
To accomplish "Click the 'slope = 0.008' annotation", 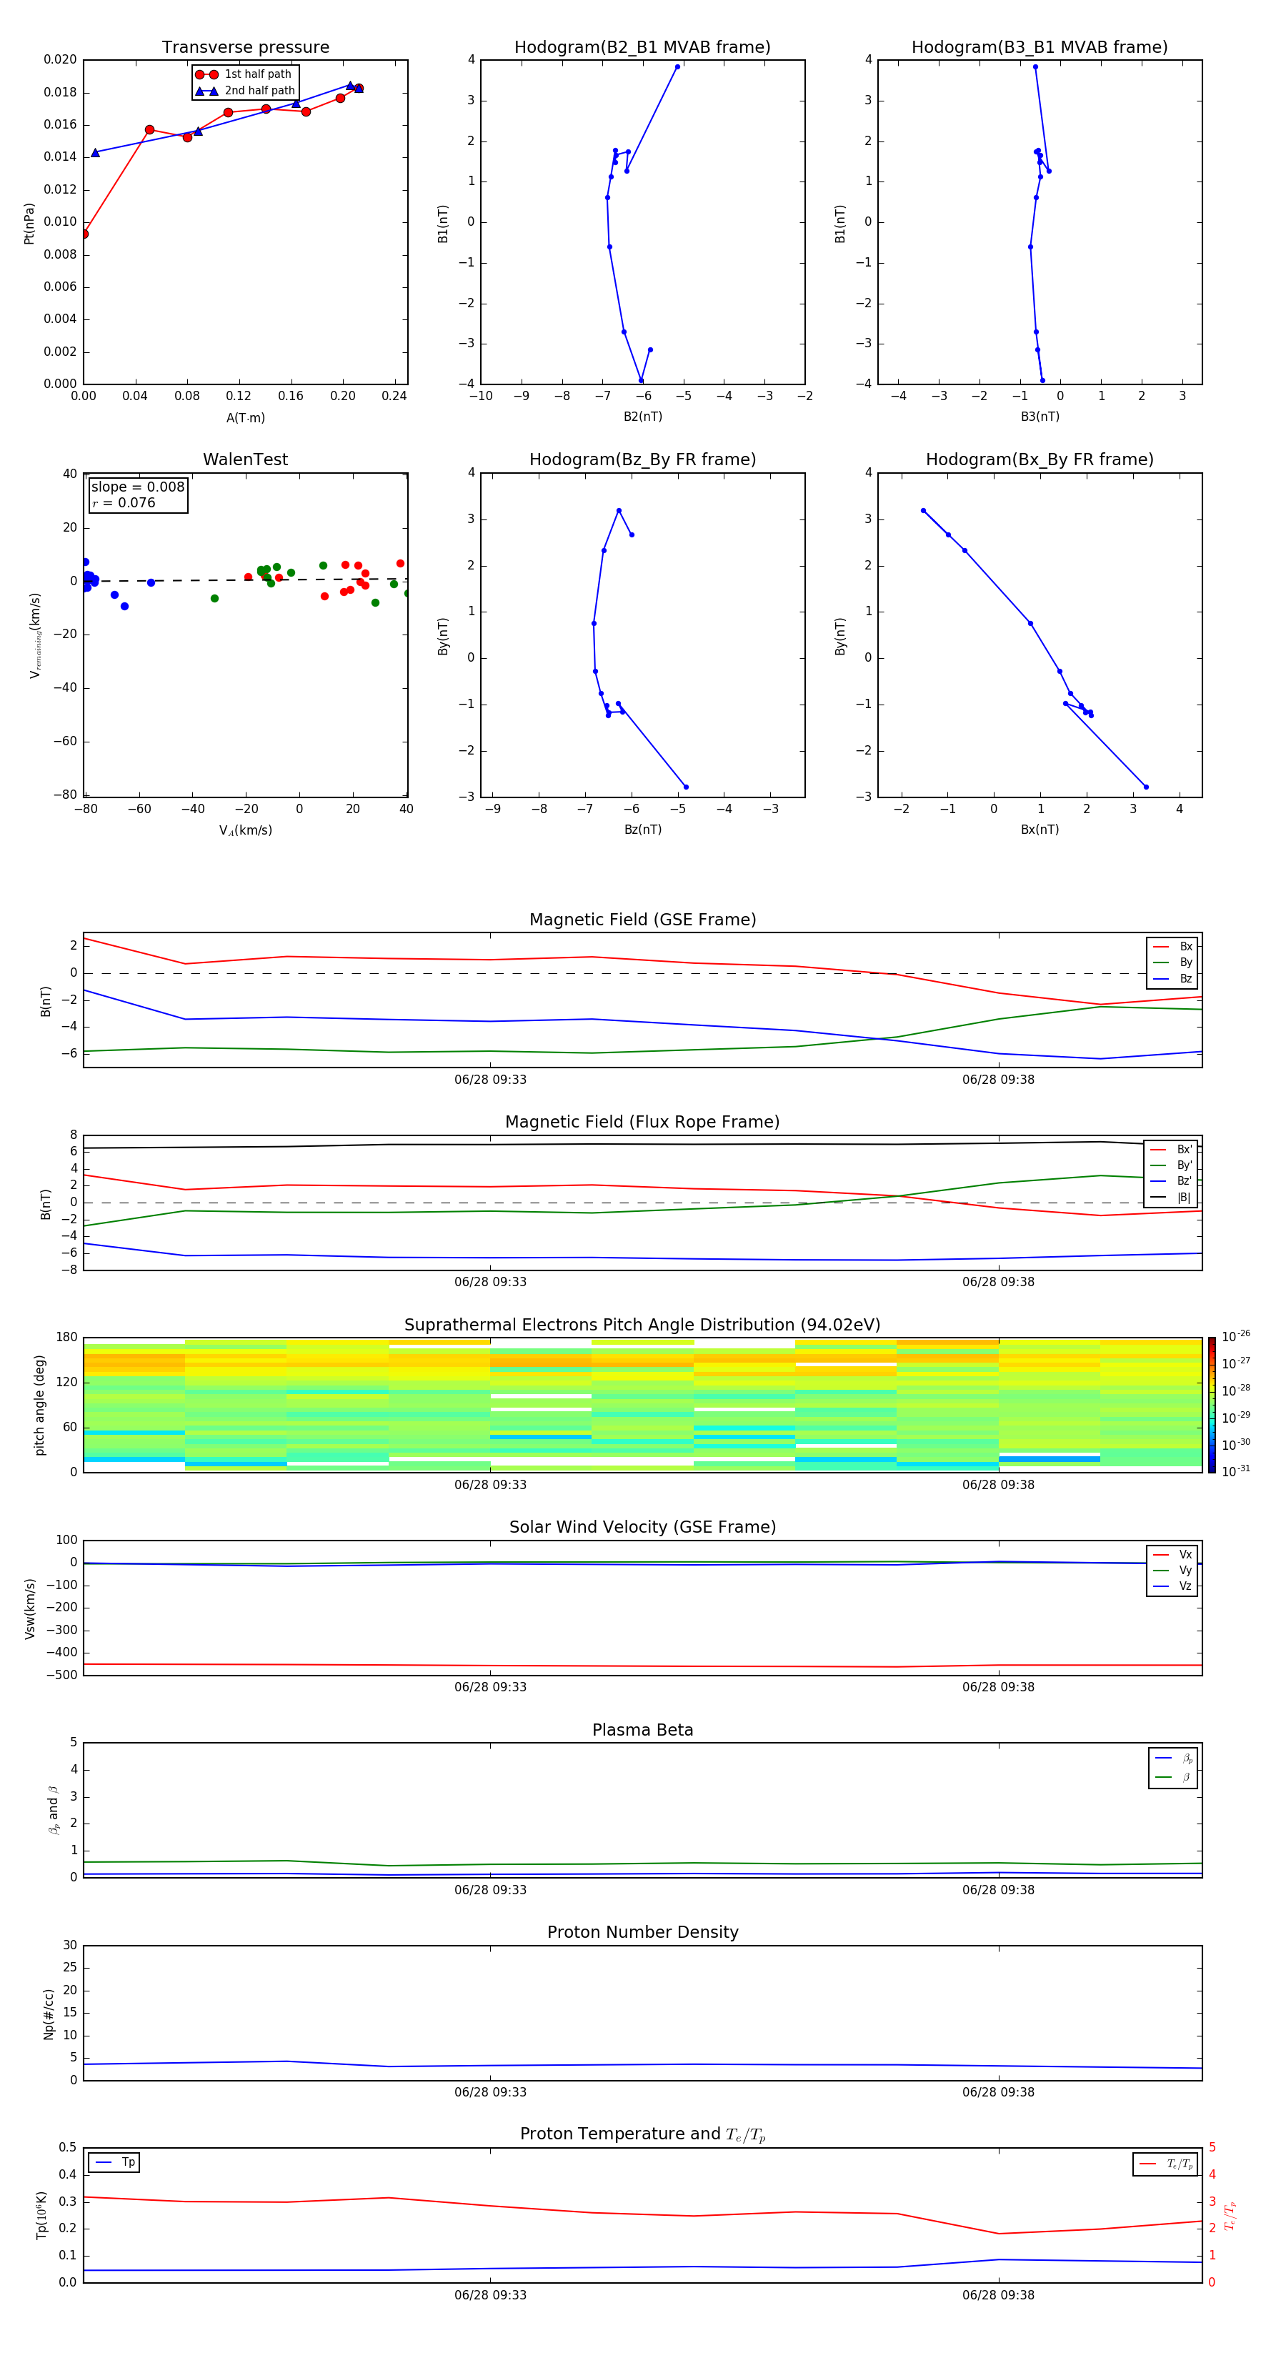I will [137, 487].
